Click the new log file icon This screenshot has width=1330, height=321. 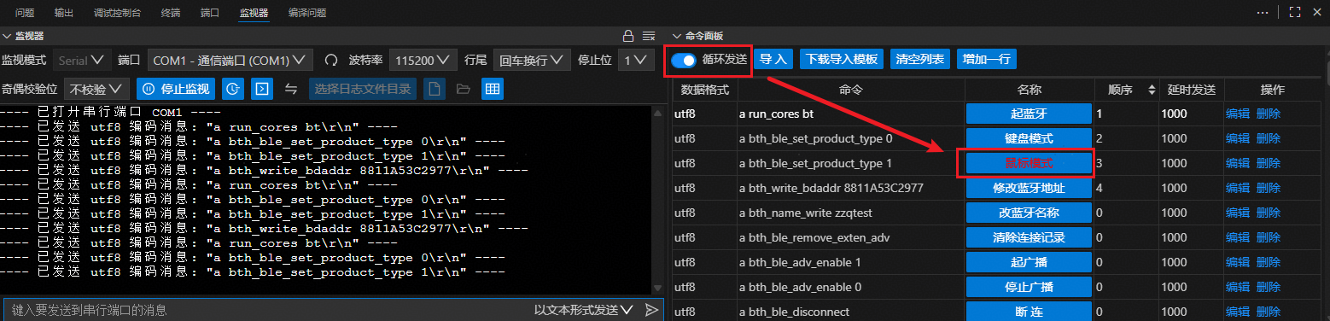tap(435, 89)
